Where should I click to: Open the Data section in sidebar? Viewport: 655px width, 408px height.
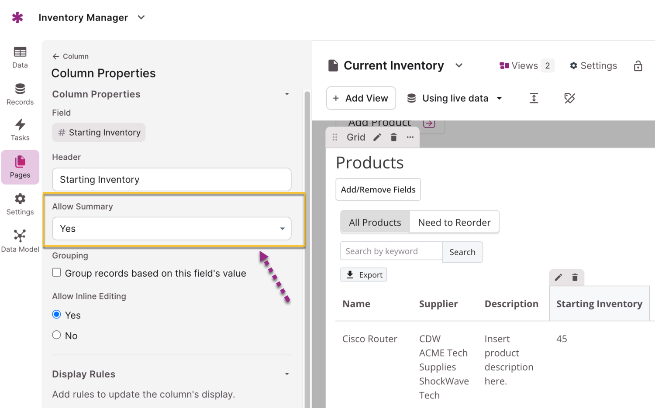click(20, 58)
